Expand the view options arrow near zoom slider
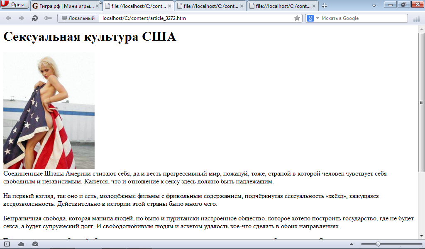This screenshot has height=249, width=425. coord(352,244)
